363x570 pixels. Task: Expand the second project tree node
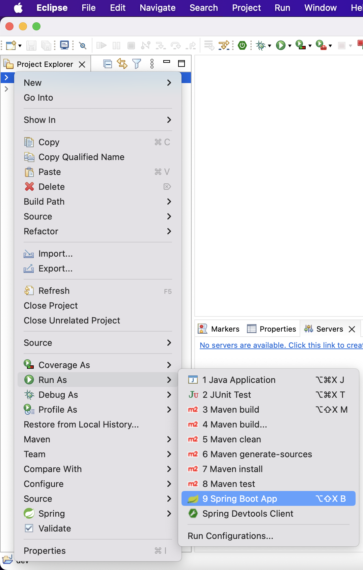point(6,89)
